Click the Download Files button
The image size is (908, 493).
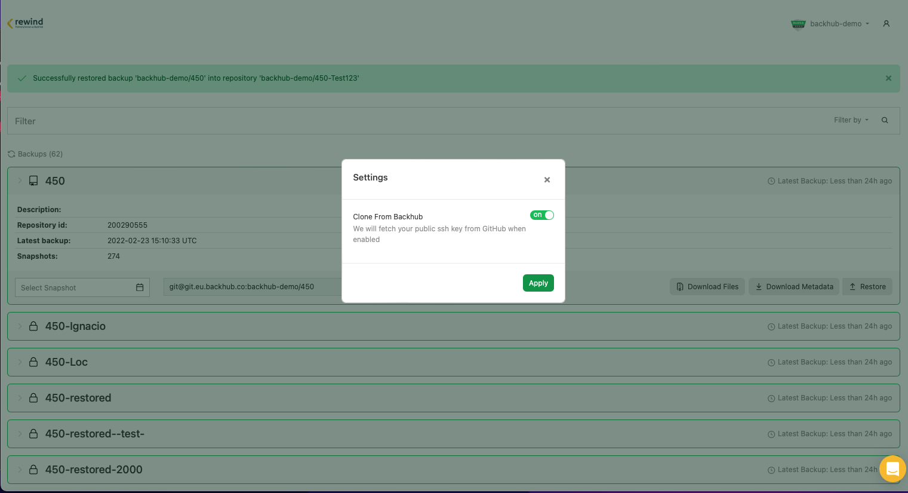[x=707, y=287]
